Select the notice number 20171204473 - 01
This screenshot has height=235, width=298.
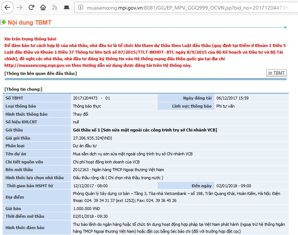(x=92, y=98)
